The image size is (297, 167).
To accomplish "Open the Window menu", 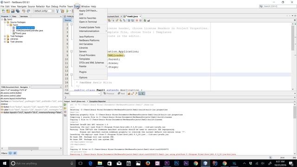I will pyautogui.click(x=85, y=6).
